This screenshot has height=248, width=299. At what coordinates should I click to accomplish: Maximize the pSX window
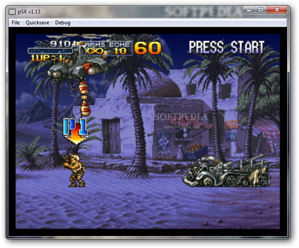(x=261, y=10)
